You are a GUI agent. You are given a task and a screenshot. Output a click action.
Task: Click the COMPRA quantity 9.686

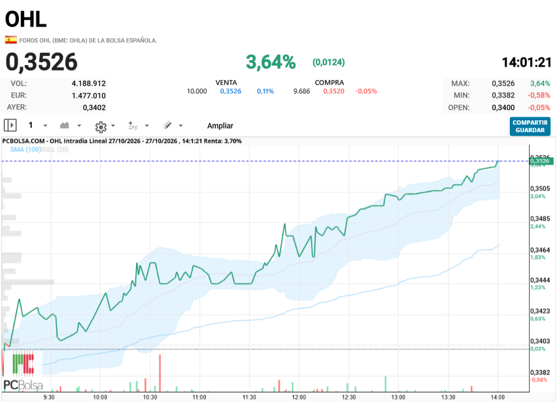(x=301, y=91)
